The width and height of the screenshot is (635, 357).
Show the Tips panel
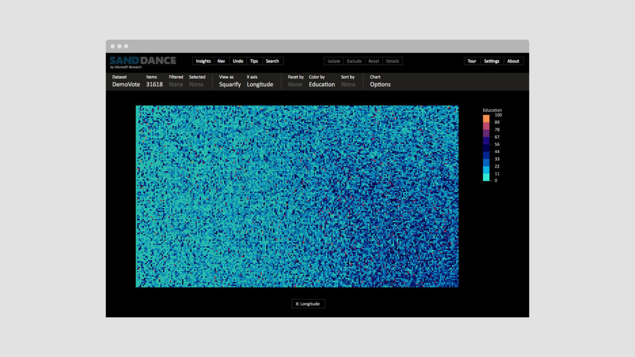pyautogui.click(x=254, y=61)
